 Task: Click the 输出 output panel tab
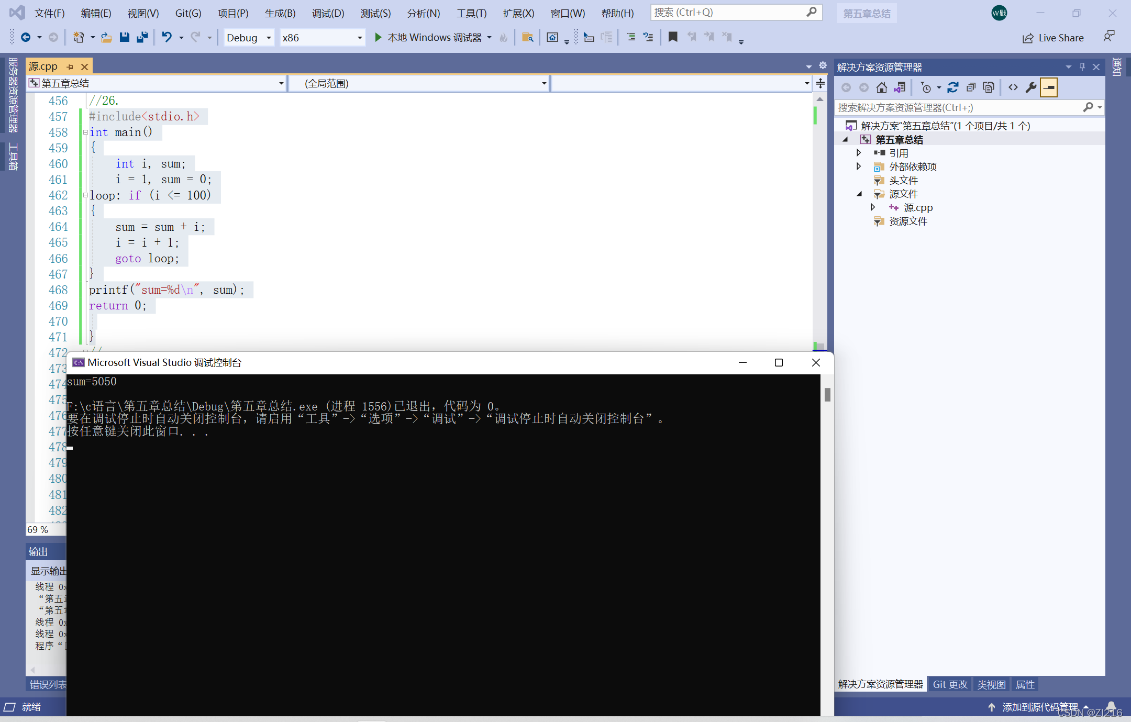coord(39,551)
